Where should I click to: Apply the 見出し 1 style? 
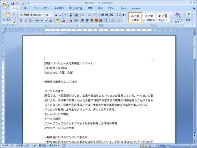(163, 18)
